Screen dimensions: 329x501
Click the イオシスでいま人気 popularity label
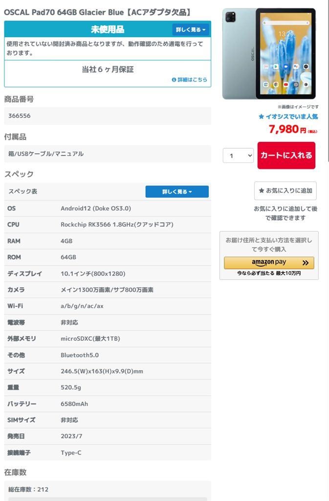click(x=288, y=116)
